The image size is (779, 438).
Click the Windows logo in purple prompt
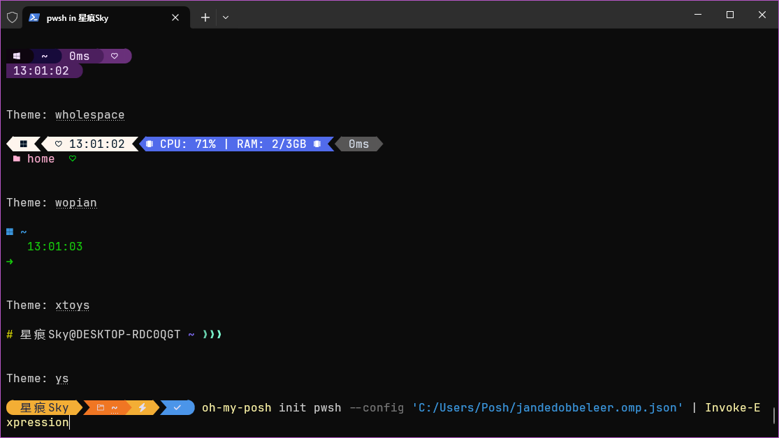pyautogui.click(x=16, y=56)
